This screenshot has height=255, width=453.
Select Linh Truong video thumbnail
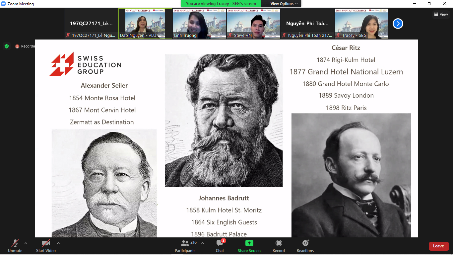[199, 24]
